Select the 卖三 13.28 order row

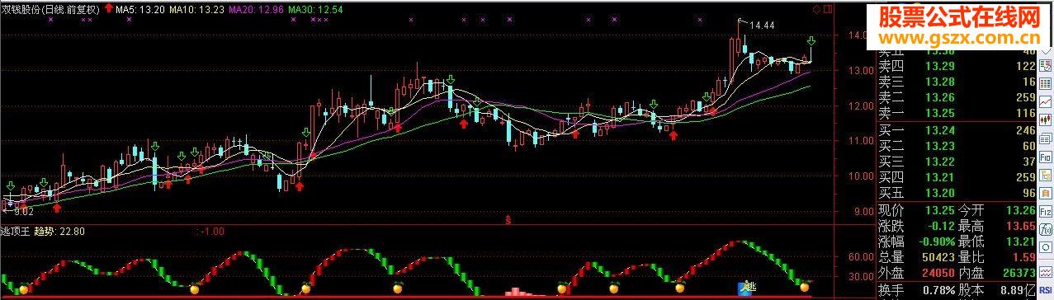pos(957,82)
